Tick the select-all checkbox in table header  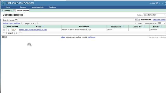click(x=4, y=27)
